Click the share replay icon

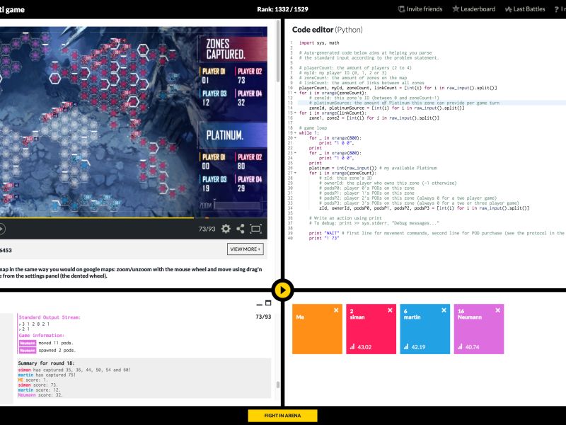point(241,229)
